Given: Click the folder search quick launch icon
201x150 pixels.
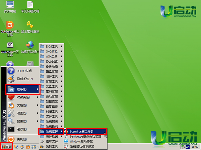Looking at the screenshot, I should (28, 147).
